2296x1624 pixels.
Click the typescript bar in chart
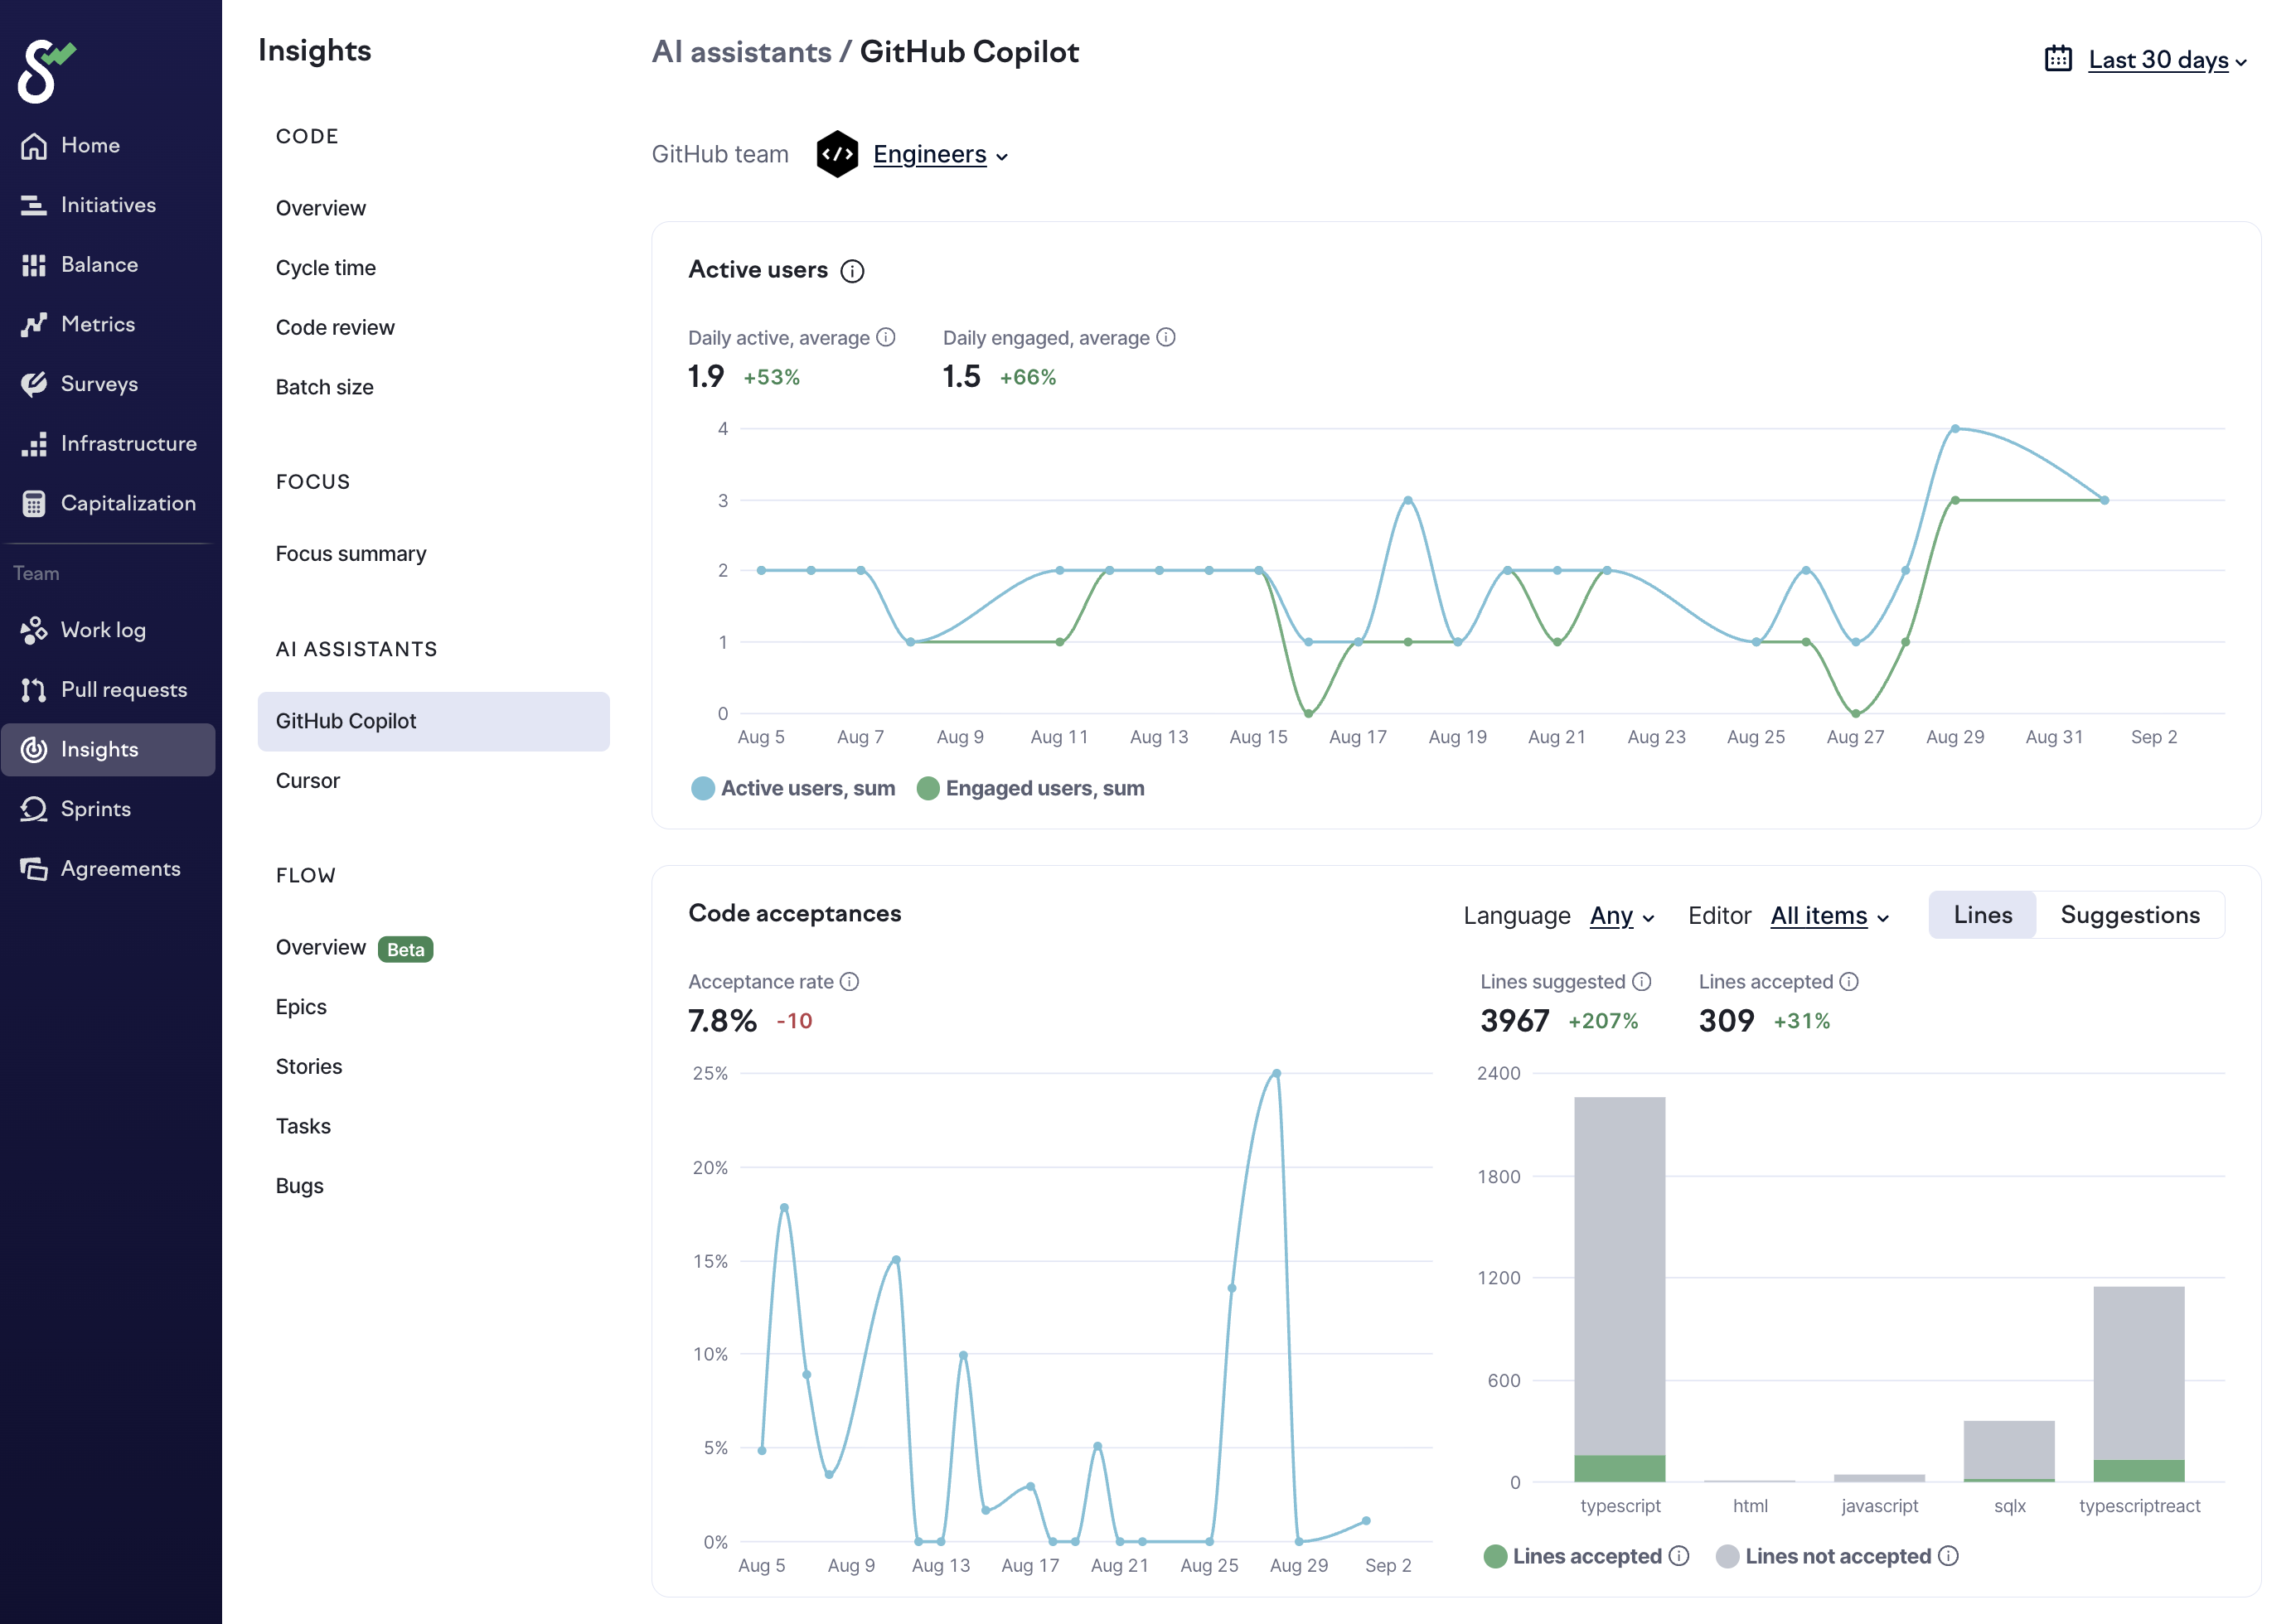pyautogui.click(x=1619, y=1290)
